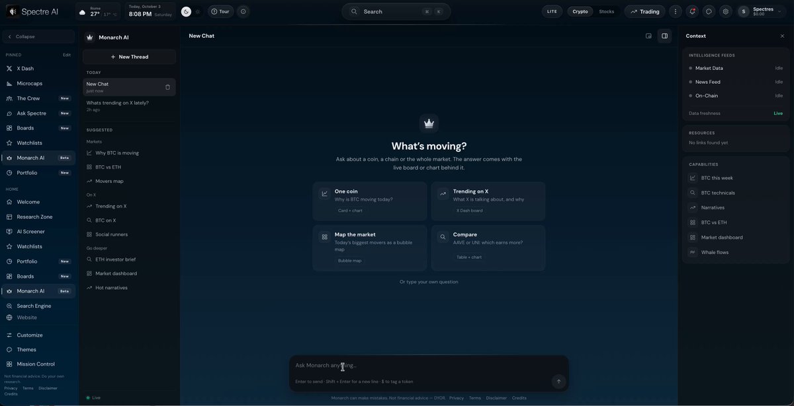Click the top Search bar
The width and height of the screenshot is (794, 406).
tap(396, 11)
